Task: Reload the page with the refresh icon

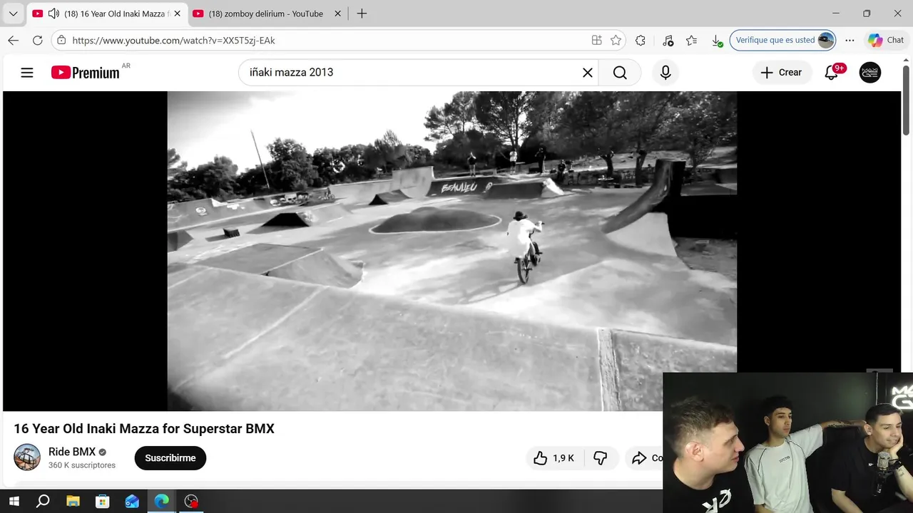Action: (38, 41)
